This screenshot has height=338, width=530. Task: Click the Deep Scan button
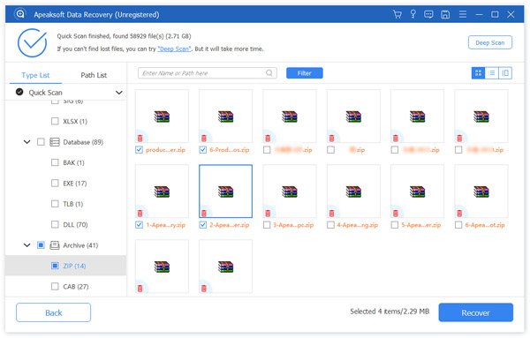click(489, 42)
